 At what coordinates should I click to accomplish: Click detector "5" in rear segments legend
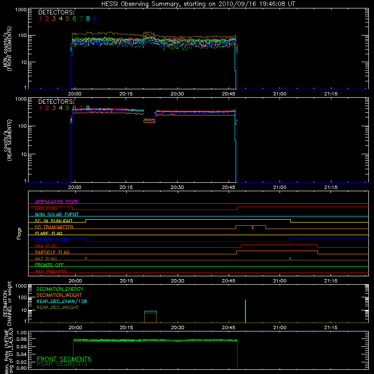click(67, 108)
